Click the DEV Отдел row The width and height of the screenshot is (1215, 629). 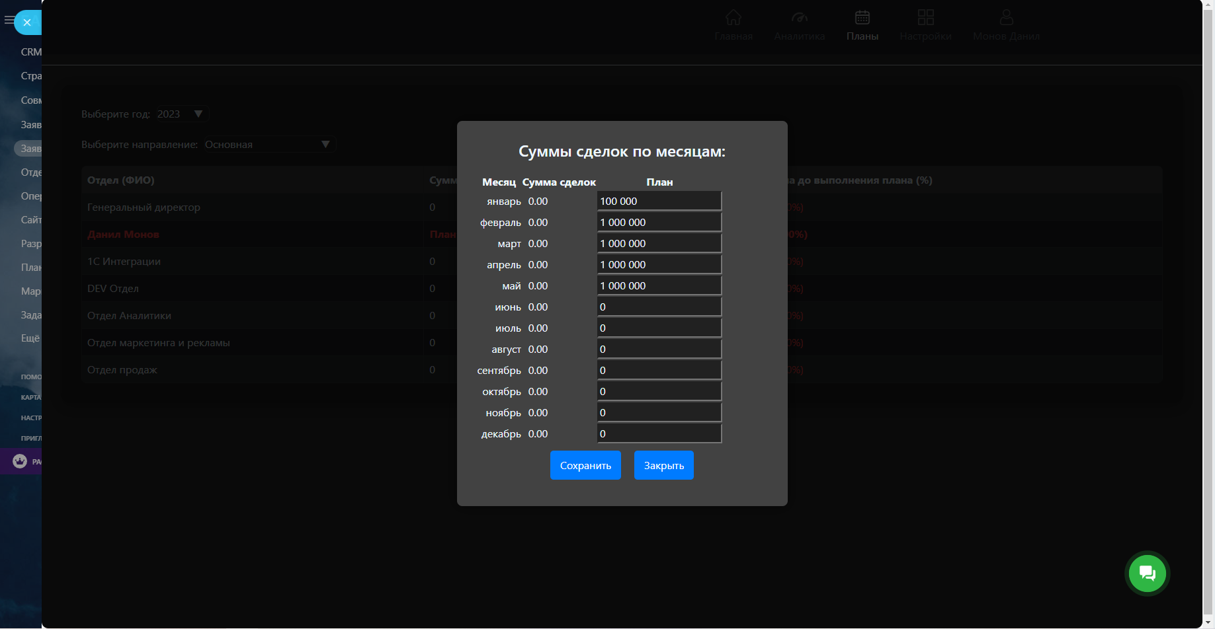coord(622,288)
